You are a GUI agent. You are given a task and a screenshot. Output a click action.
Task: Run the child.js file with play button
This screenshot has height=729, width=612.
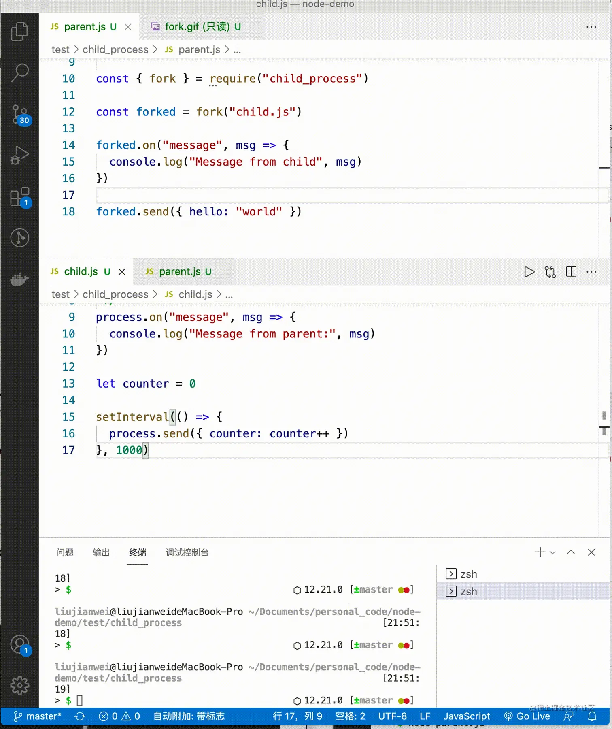point(529,272)
